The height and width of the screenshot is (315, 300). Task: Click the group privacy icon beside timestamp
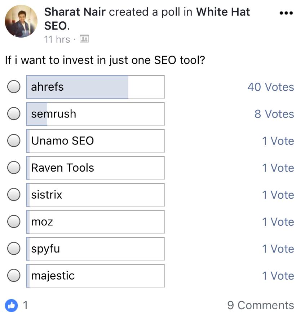[84, 39]
